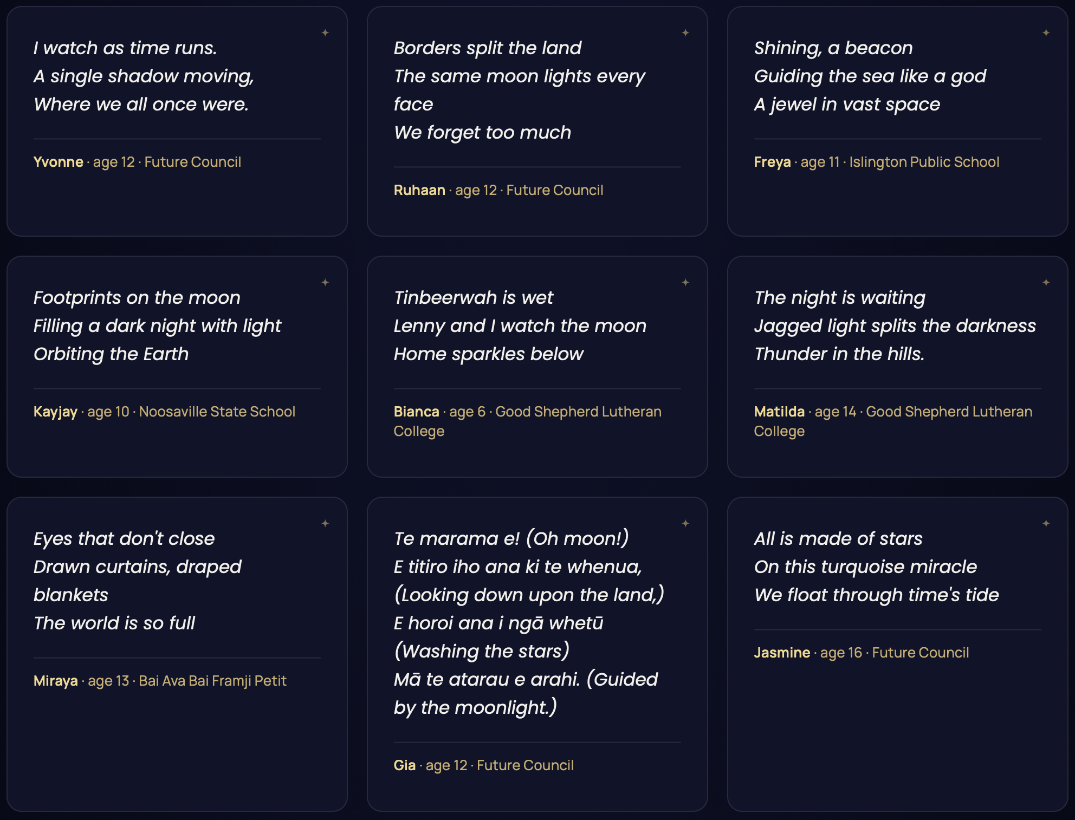Select the 'Eyes that don't close' poem
This screenshot has height=820, width=1075.
(138, 581)
